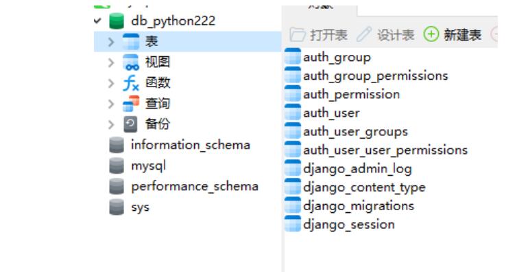Expand the 备份 backup node

pos(111,124)
